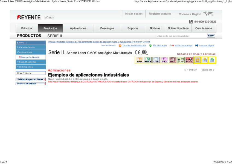Image resolution: width=232 pixels, height=164 pixels.
Task: Click Choose a Region link
Action: 190,14
